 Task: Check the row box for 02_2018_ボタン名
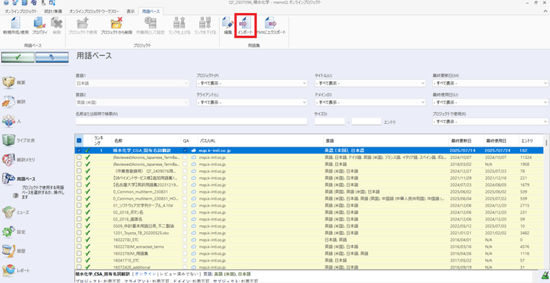pyautogui.click(x=79, y=212)
